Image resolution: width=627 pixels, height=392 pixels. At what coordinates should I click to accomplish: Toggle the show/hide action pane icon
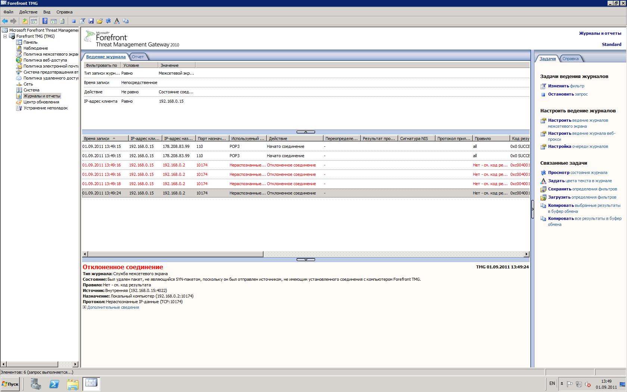point(54,21)
